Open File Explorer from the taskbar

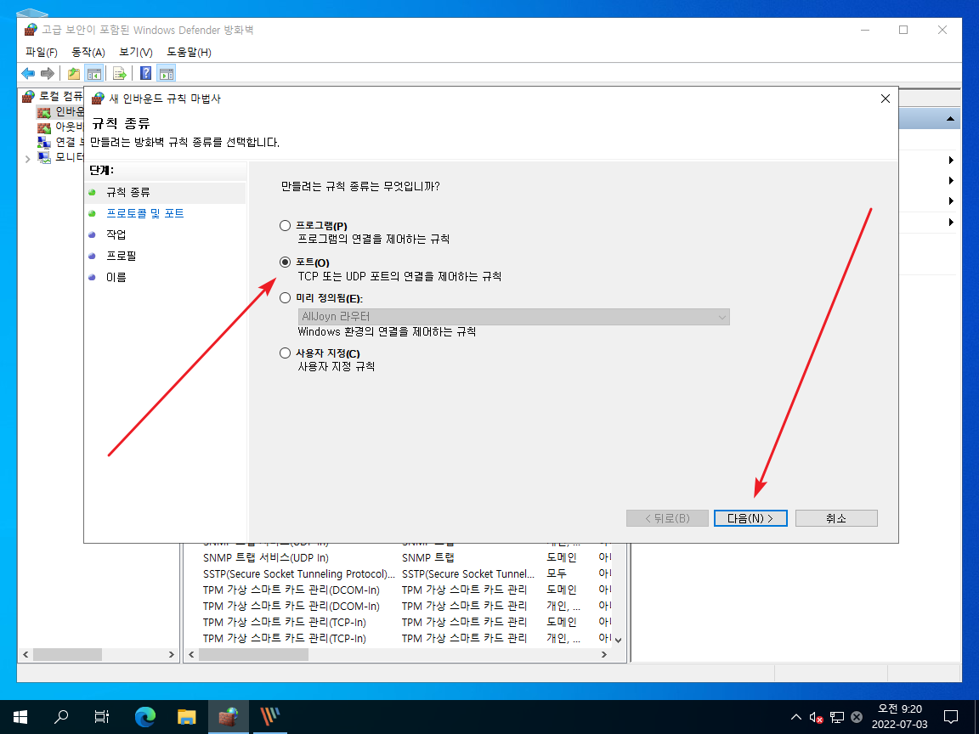[187, 716]
